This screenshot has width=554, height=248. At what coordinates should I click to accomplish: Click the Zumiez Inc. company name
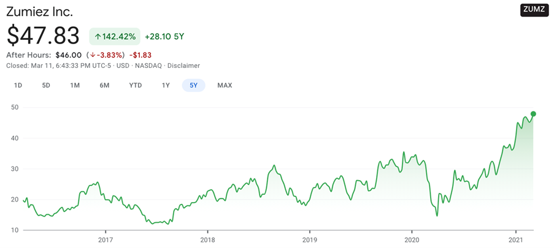point(39,12)
